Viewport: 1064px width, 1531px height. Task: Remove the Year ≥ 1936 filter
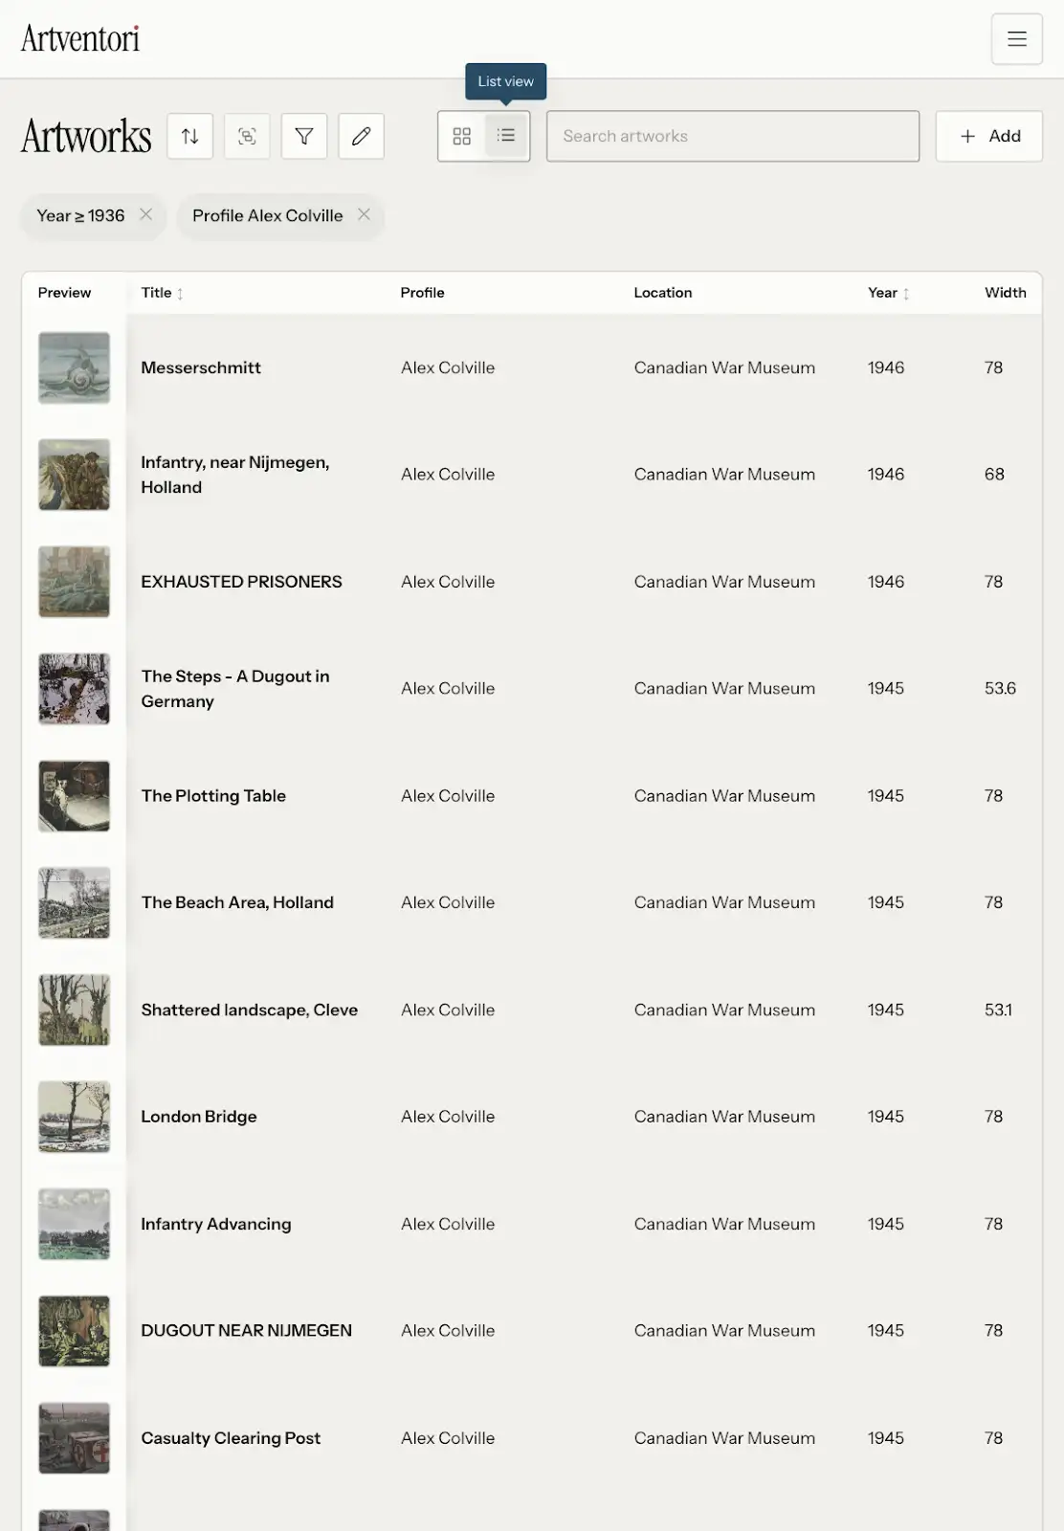pos(145,214)
